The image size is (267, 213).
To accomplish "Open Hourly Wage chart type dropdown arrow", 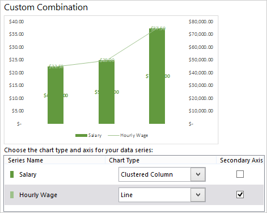I will click(198, 195).
